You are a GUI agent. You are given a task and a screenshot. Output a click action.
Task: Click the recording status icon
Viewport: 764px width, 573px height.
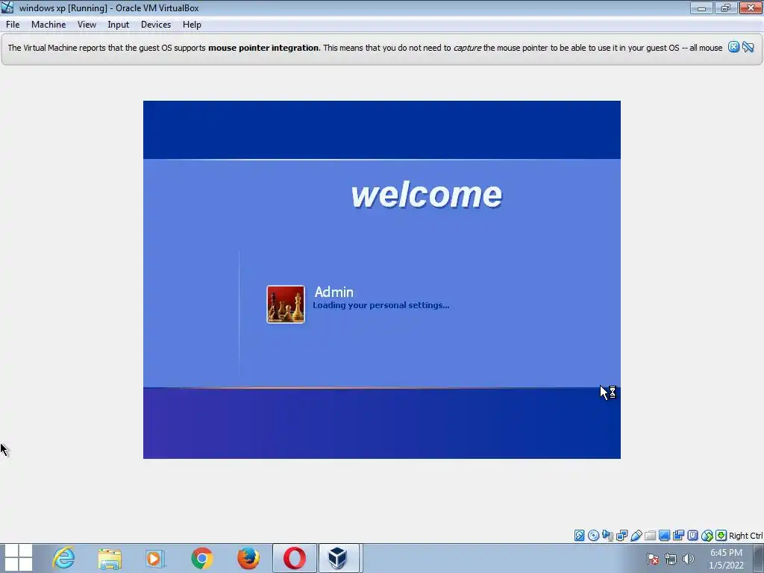click(677, 536)
